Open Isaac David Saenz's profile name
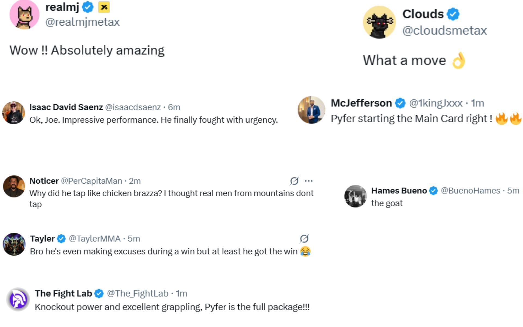Screen dimensions: 523x327 (66, 107)
